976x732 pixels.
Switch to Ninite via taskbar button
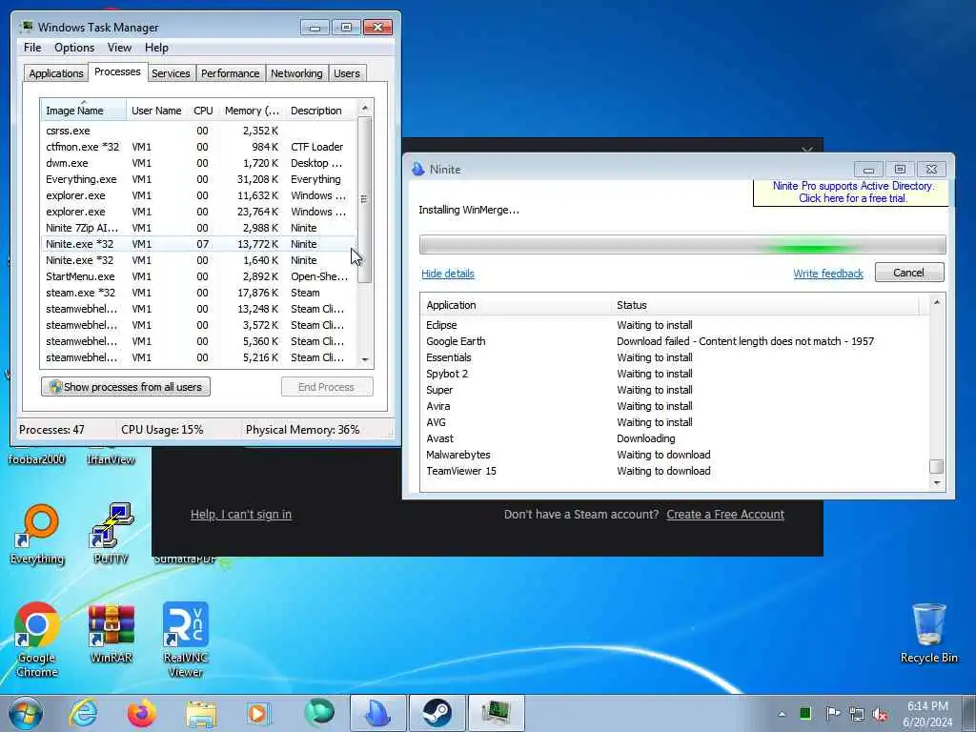(377, 713)
